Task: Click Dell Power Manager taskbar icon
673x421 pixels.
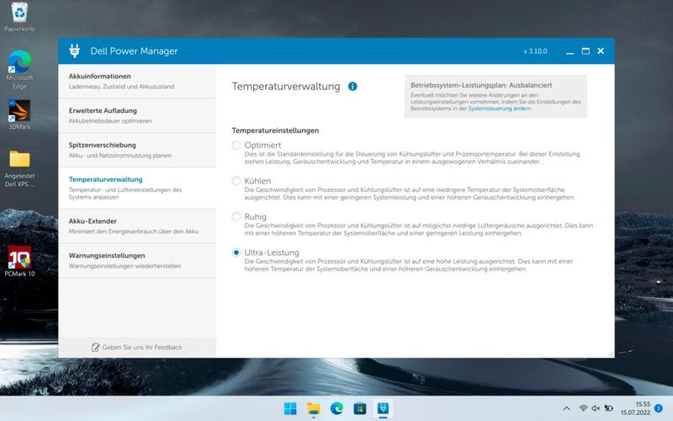Action: click(383, 408)
